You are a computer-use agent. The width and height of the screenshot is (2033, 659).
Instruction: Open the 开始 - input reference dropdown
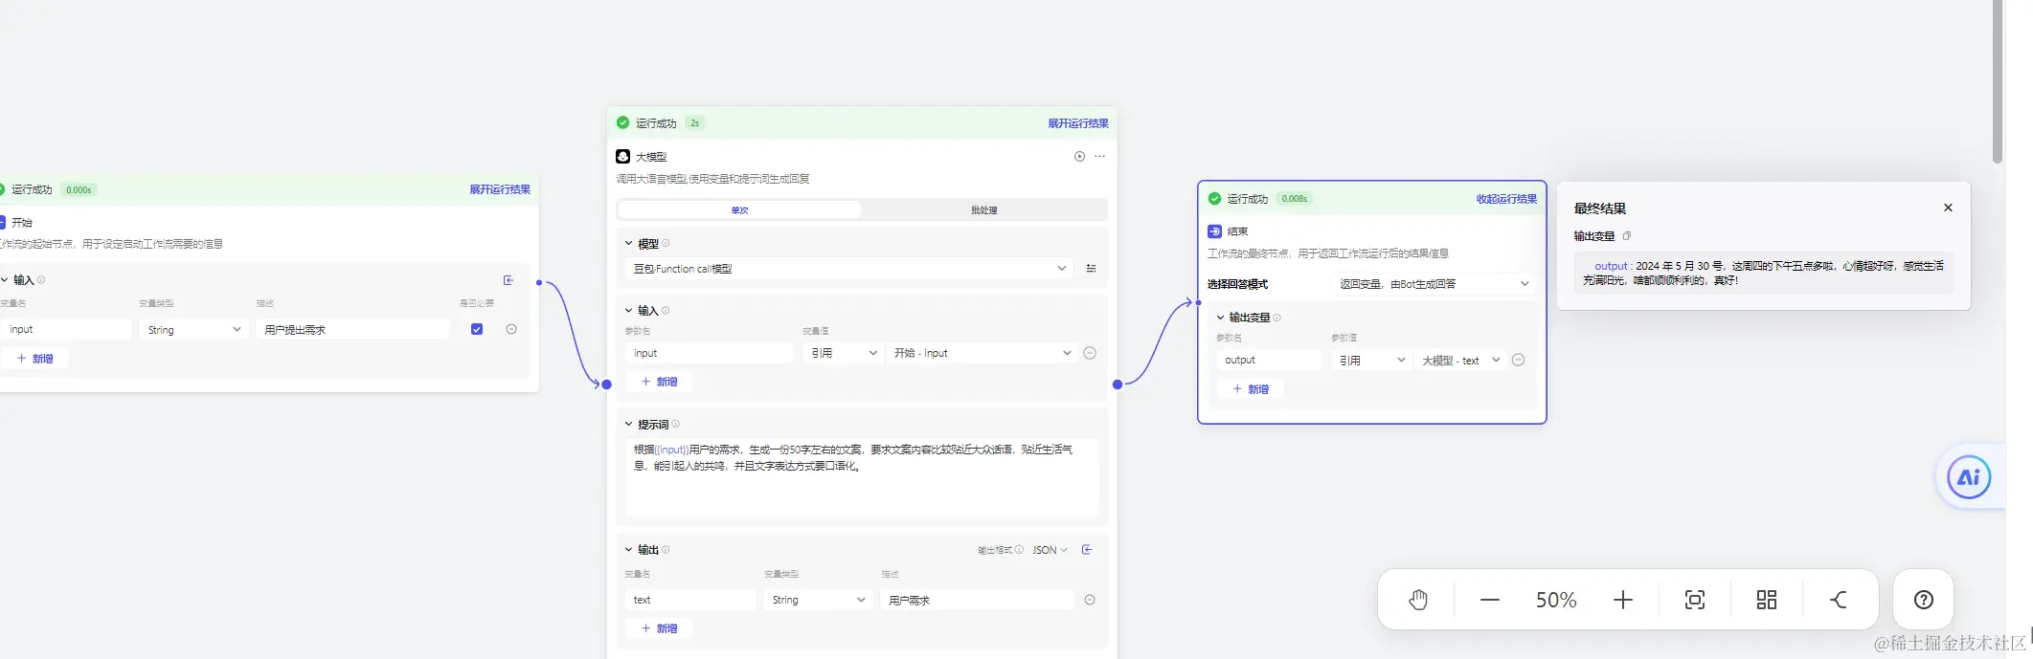982,353
